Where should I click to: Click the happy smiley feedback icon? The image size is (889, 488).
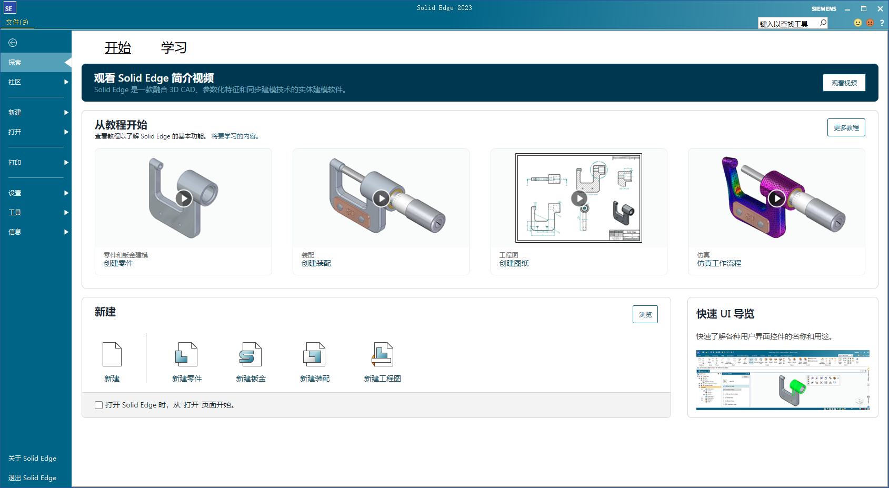click(x=858, y=23)
